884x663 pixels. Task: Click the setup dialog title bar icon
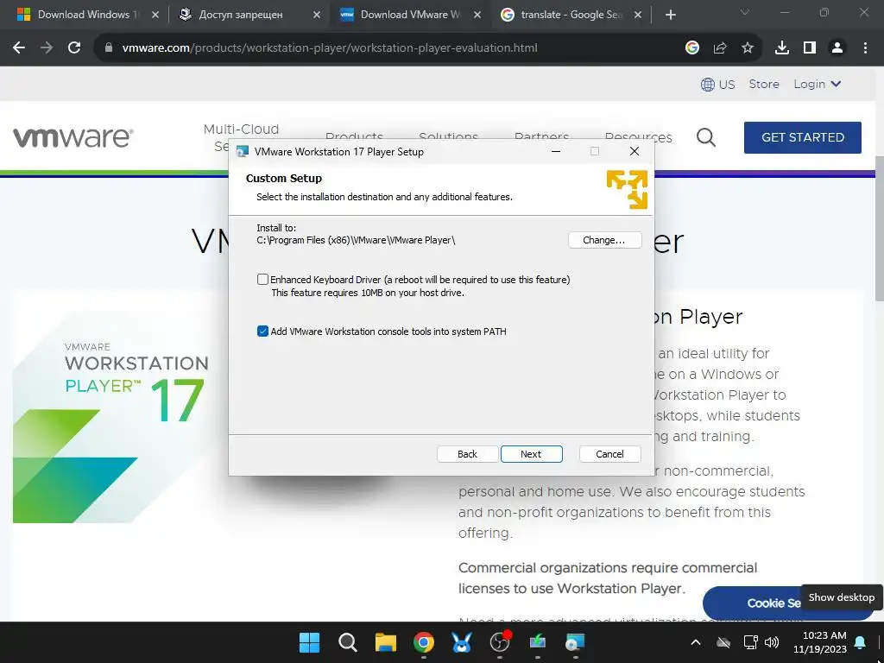tap(243, 151)
